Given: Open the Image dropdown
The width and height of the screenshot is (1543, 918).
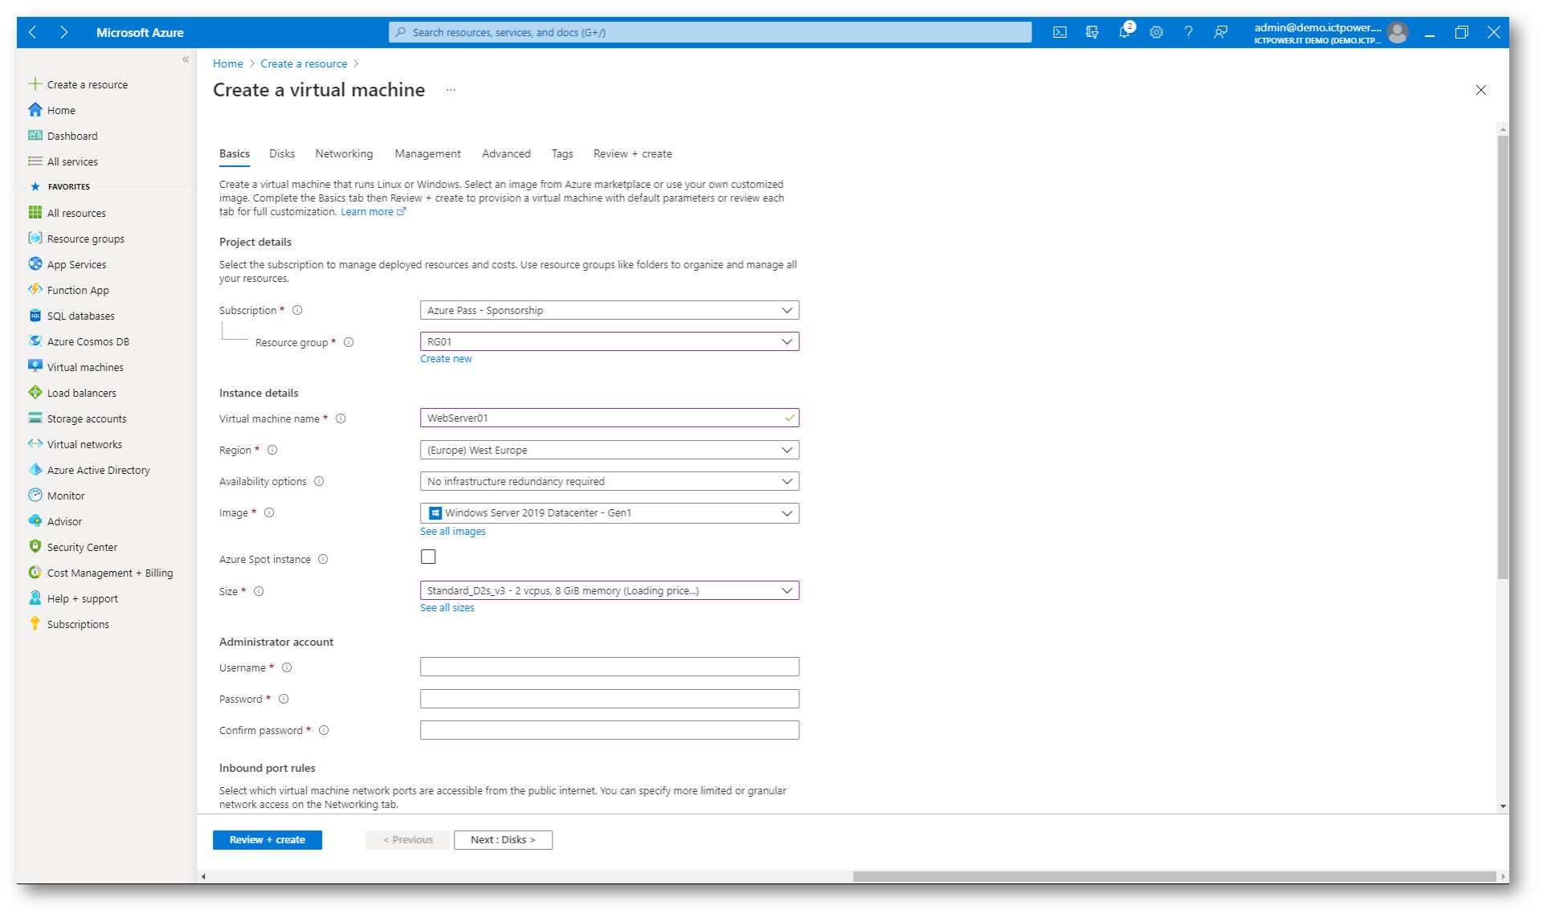Looking at the screenshot, I should coord(610,512).
